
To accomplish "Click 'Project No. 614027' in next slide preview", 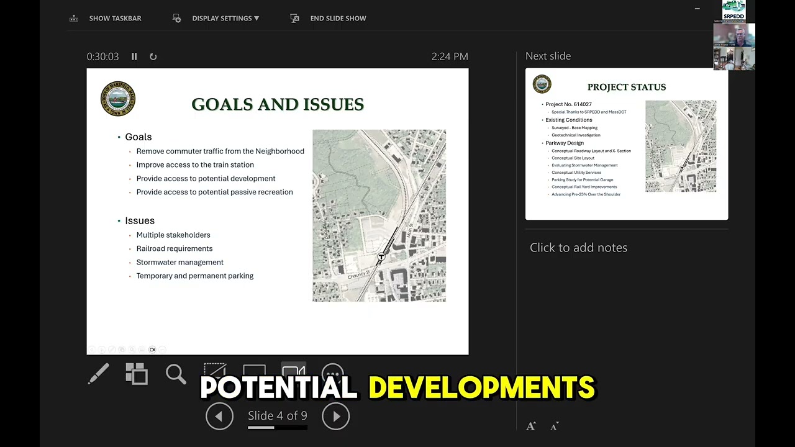I will [x=568, y=104].
